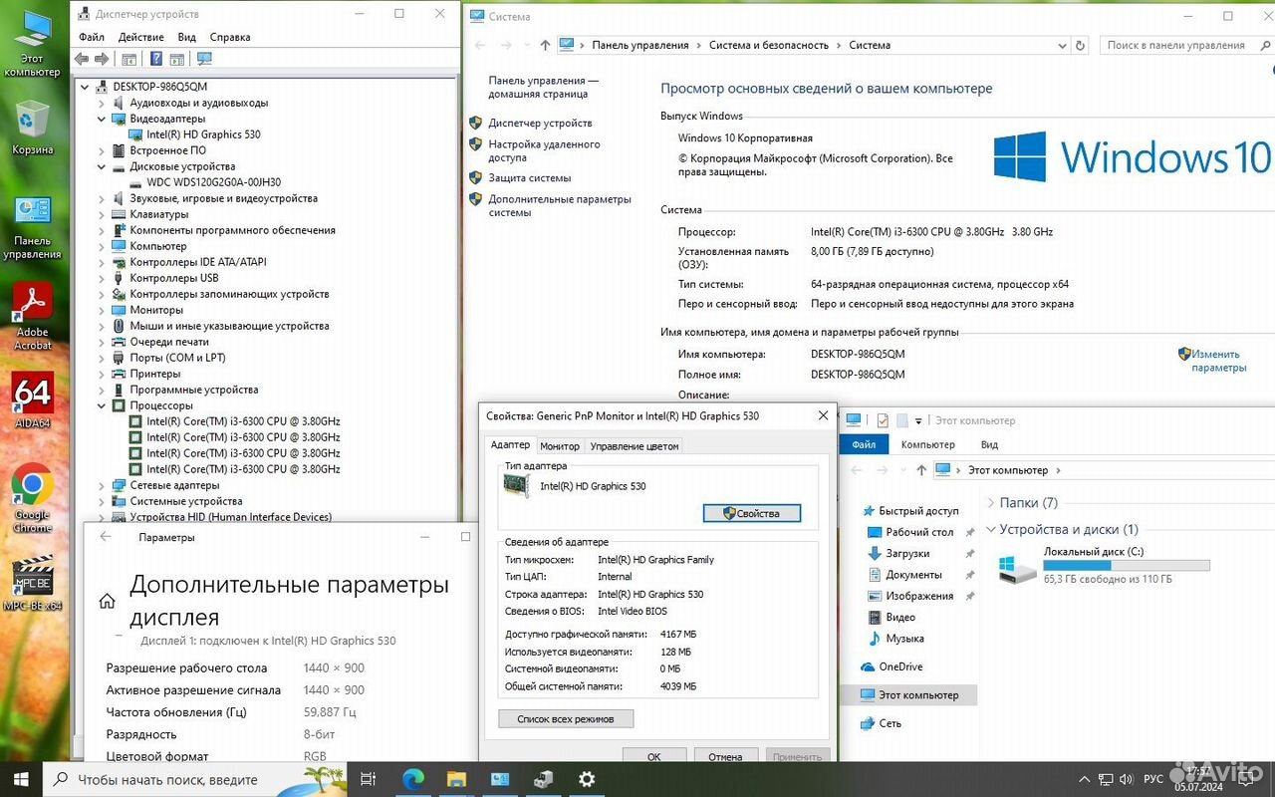The height and width of the screenshot is (797, 1275).
Task: Select Intel(R) HD Graphics 530 in device tree
Action: click(203, 134)
